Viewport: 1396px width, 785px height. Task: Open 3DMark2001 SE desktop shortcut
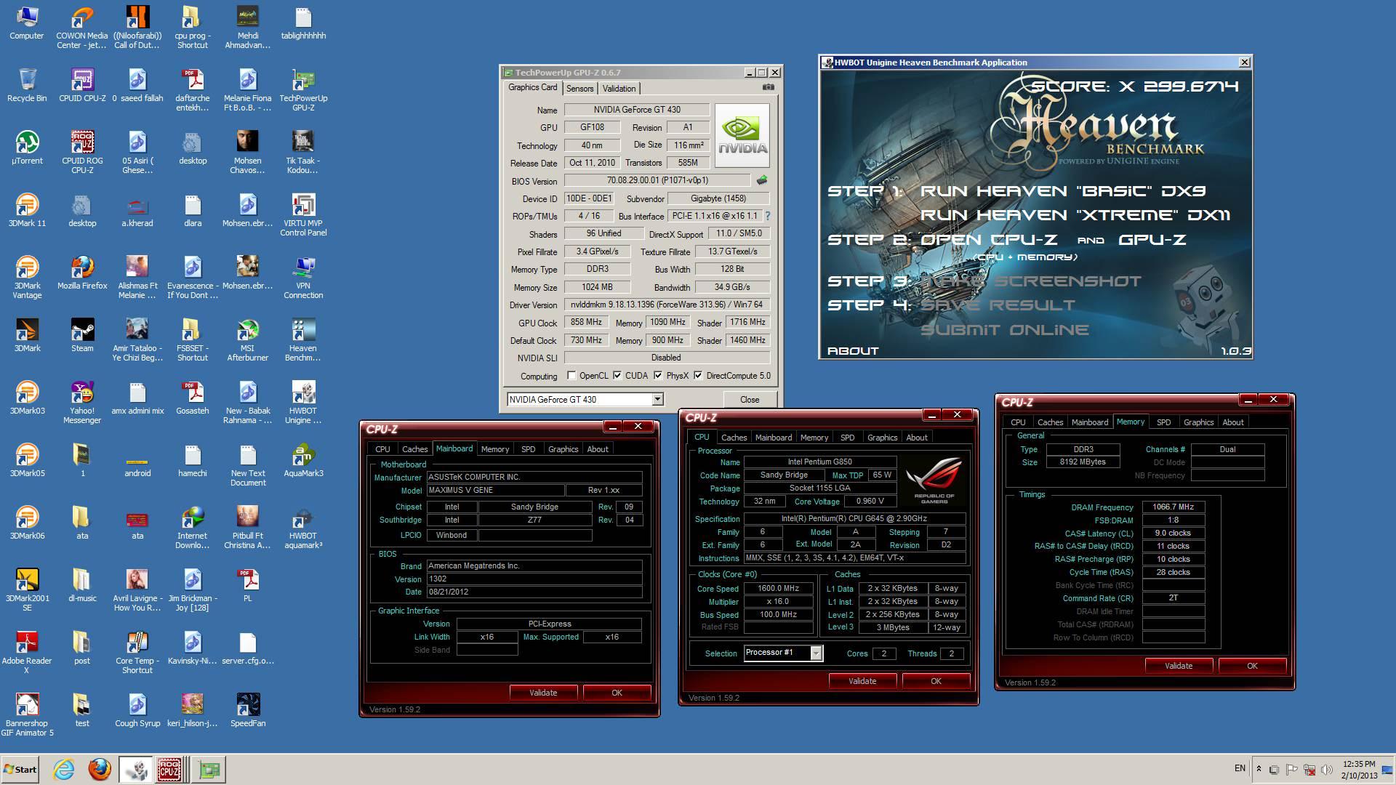[27, 589]
